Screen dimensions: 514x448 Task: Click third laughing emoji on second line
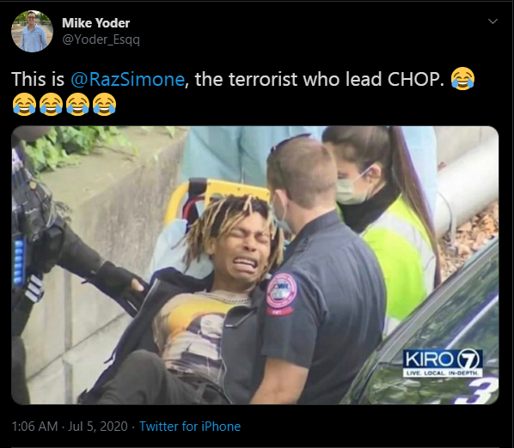point(77,105)
